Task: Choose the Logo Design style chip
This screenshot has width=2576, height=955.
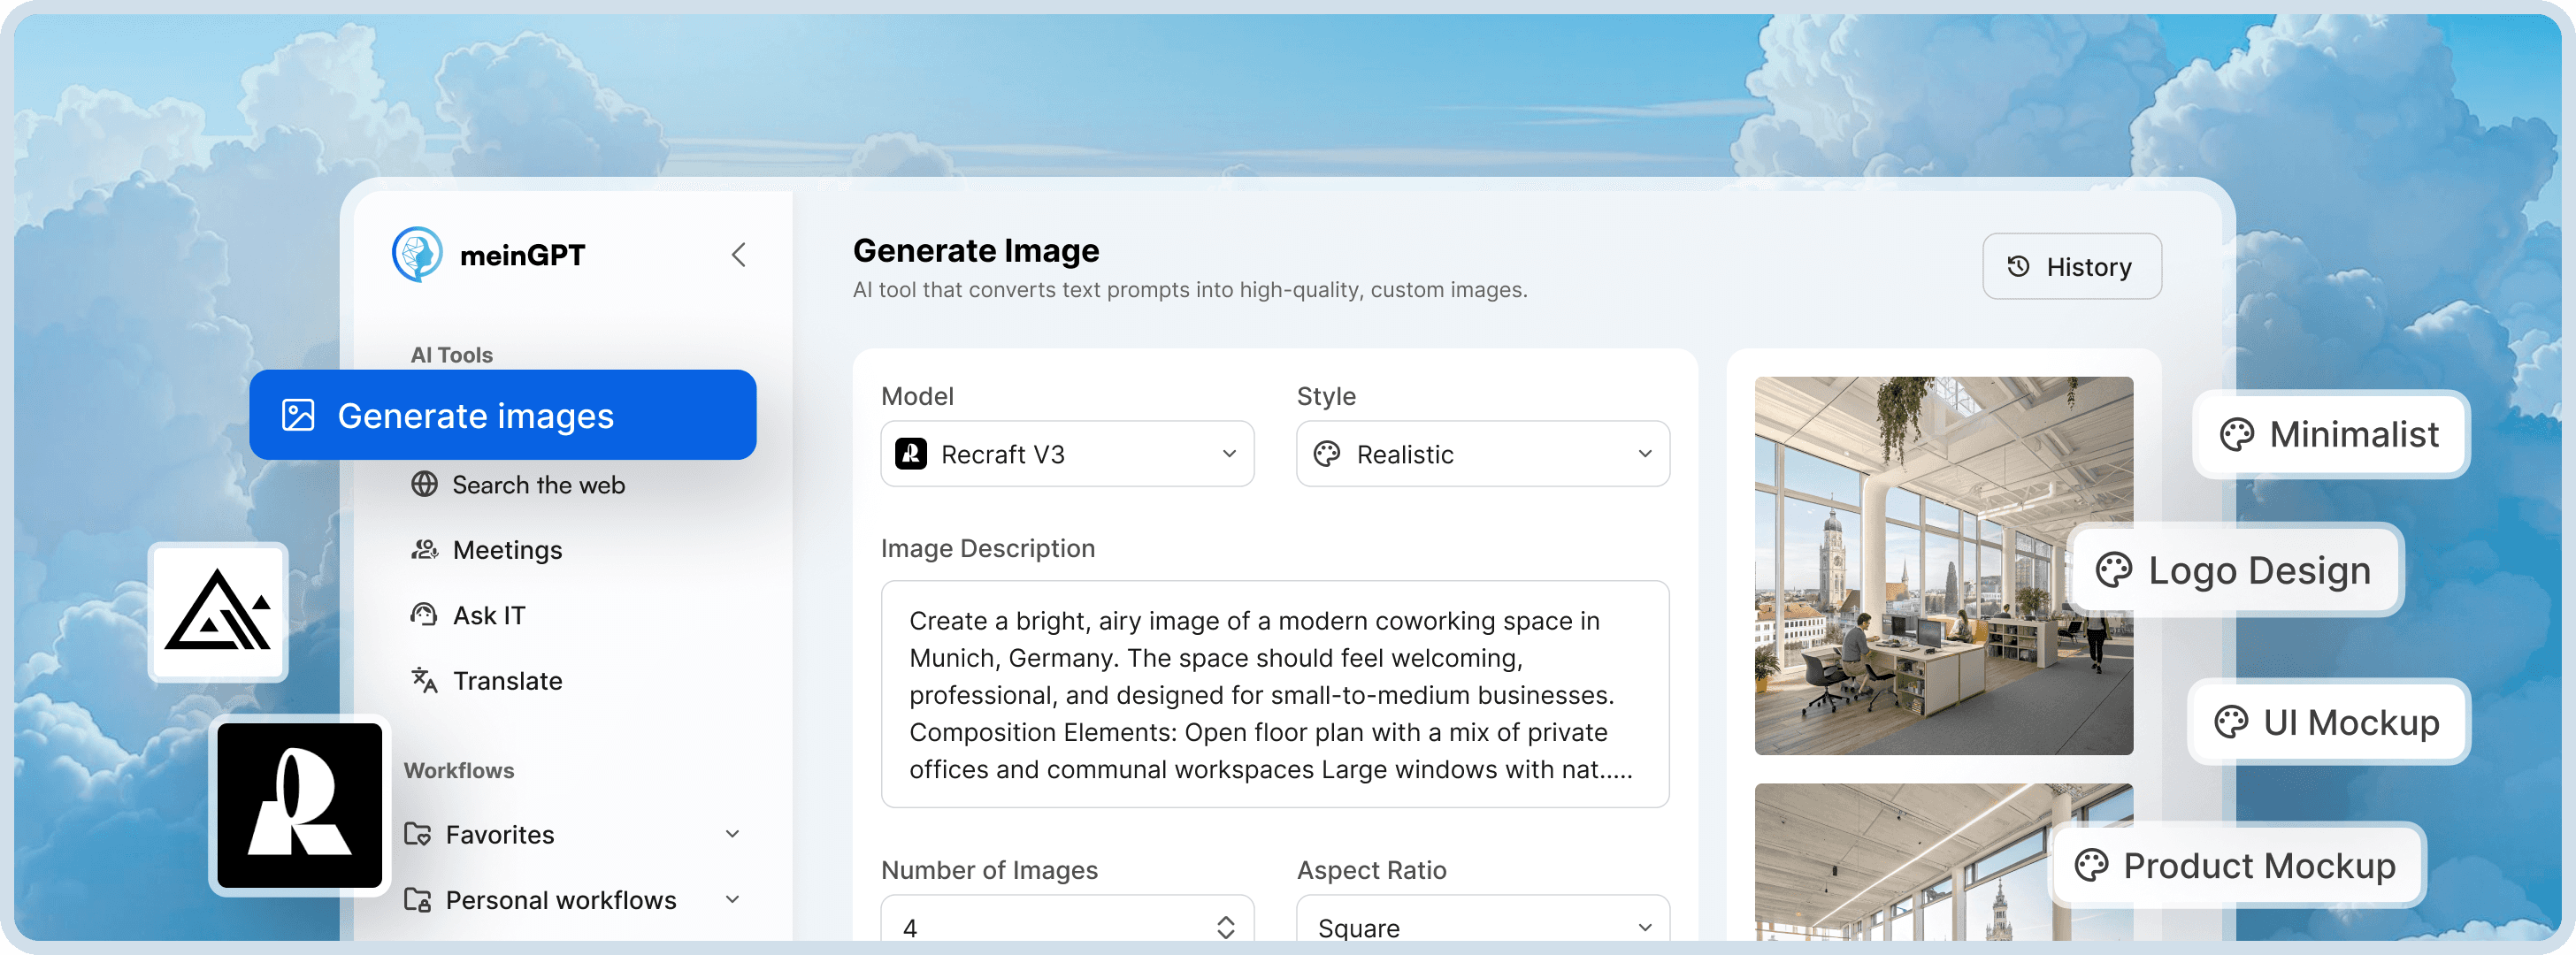Action: tap(2237, 570)
